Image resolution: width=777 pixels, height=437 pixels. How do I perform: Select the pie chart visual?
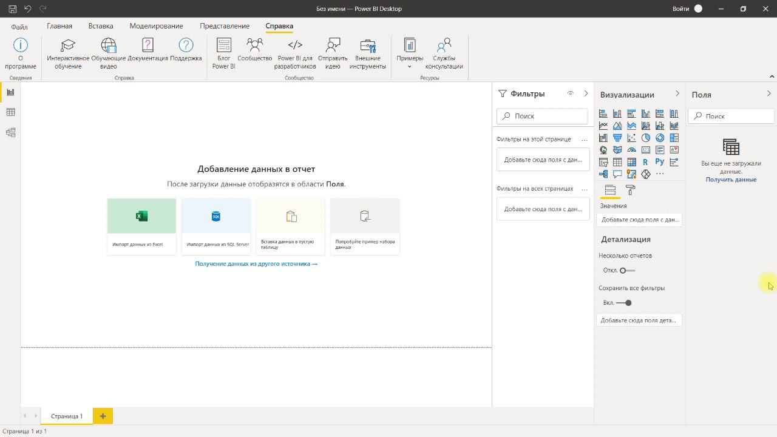coord(646,138)
